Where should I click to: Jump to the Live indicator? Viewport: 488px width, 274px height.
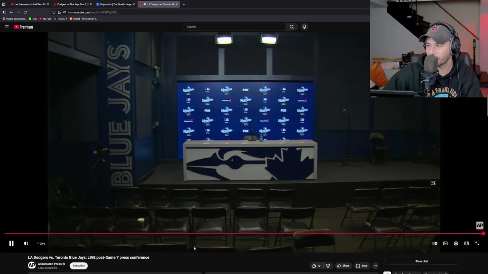(x=41, y=244)
